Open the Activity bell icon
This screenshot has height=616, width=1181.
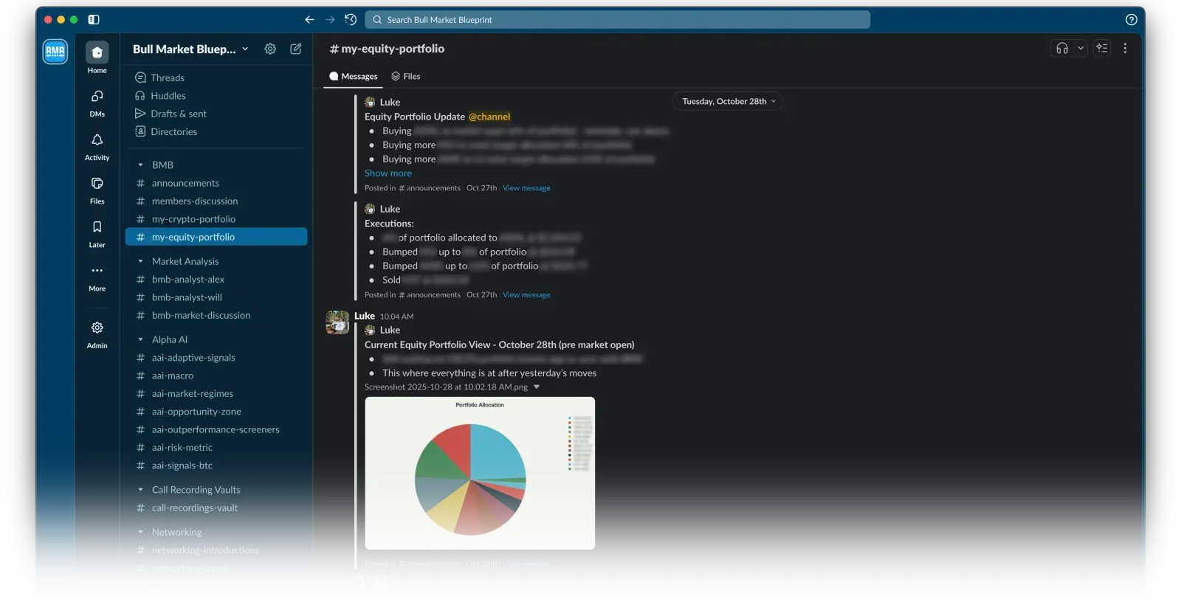click(97, 140)
